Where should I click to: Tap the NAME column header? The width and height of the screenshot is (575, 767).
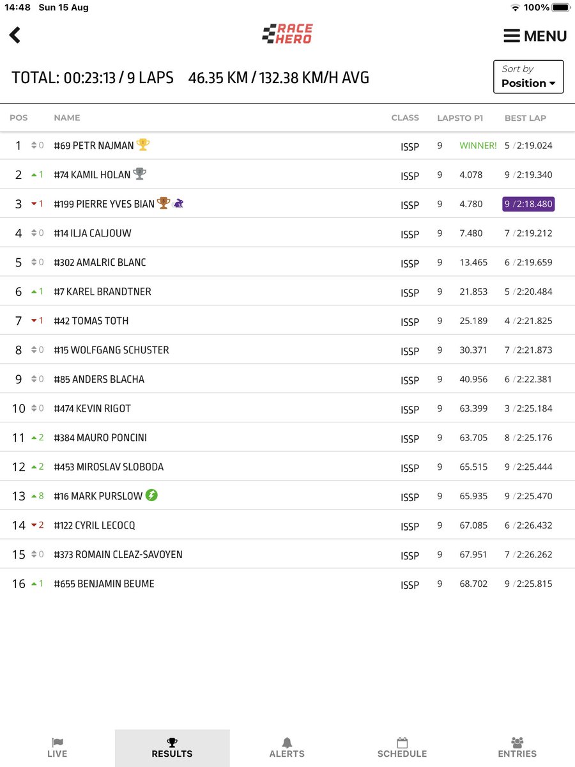point(67,118)
